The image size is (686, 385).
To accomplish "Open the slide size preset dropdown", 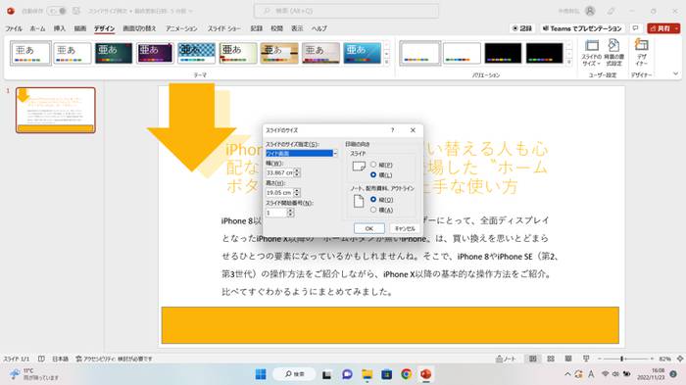I will click(335, 154).
